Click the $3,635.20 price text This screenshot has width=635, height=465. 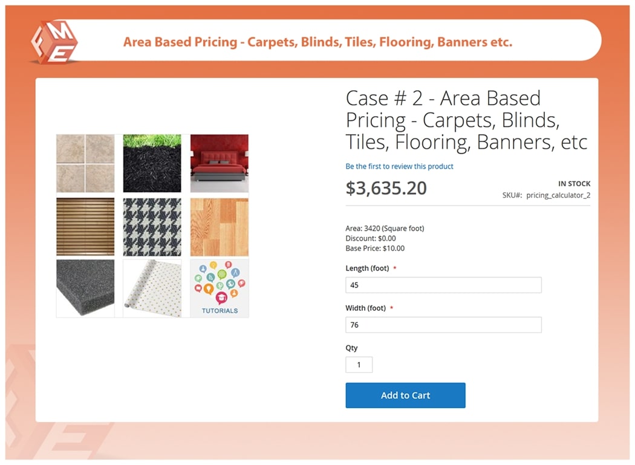(386, 188)
